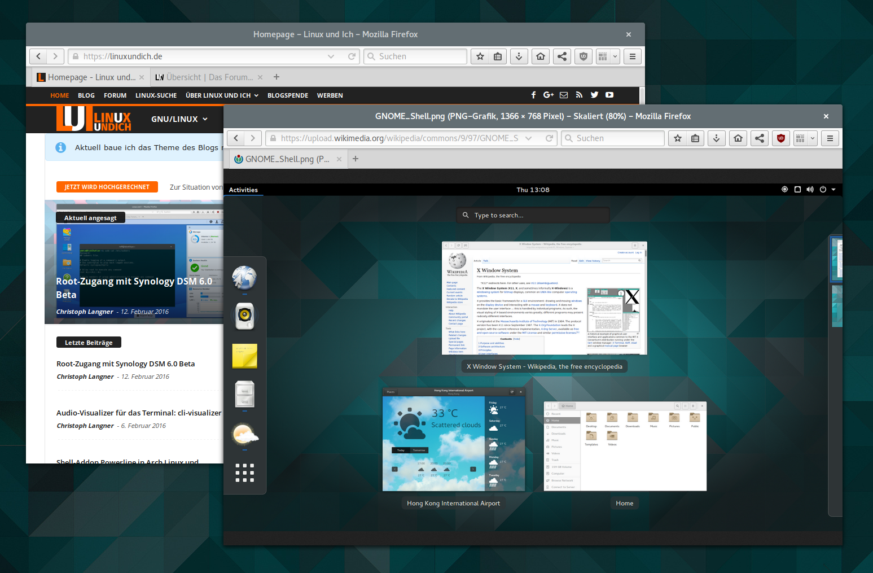The image size is (873, 573).
Task: Open new tab in Linux und Ich window
Action: click(277, 77)
